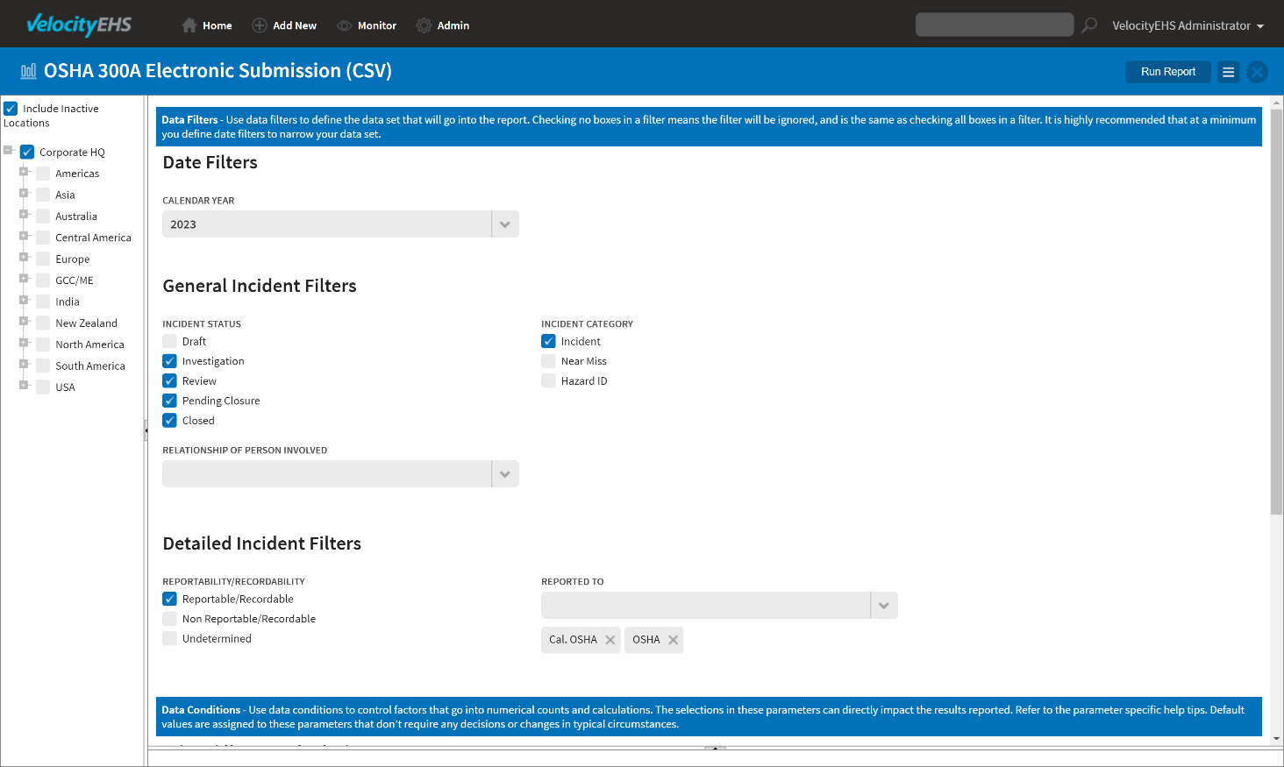This screenshot has width=1284, height=767.
Task: Check the Hazard ID category
Action: point(549,381)
